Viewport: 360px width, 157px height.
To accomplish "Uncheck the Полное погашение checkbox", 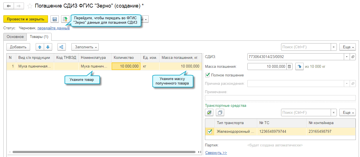I will click(x=207, y=75).
